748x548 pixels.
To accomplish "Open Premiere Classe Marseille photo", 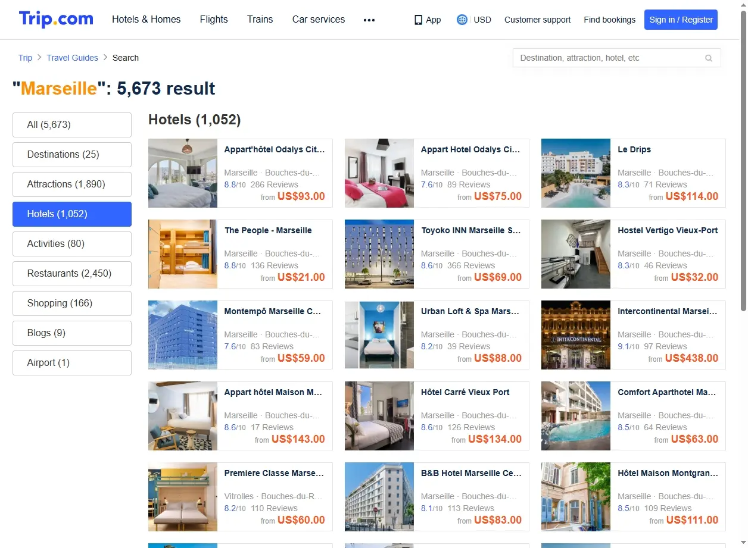I will (x=183, y=497).
